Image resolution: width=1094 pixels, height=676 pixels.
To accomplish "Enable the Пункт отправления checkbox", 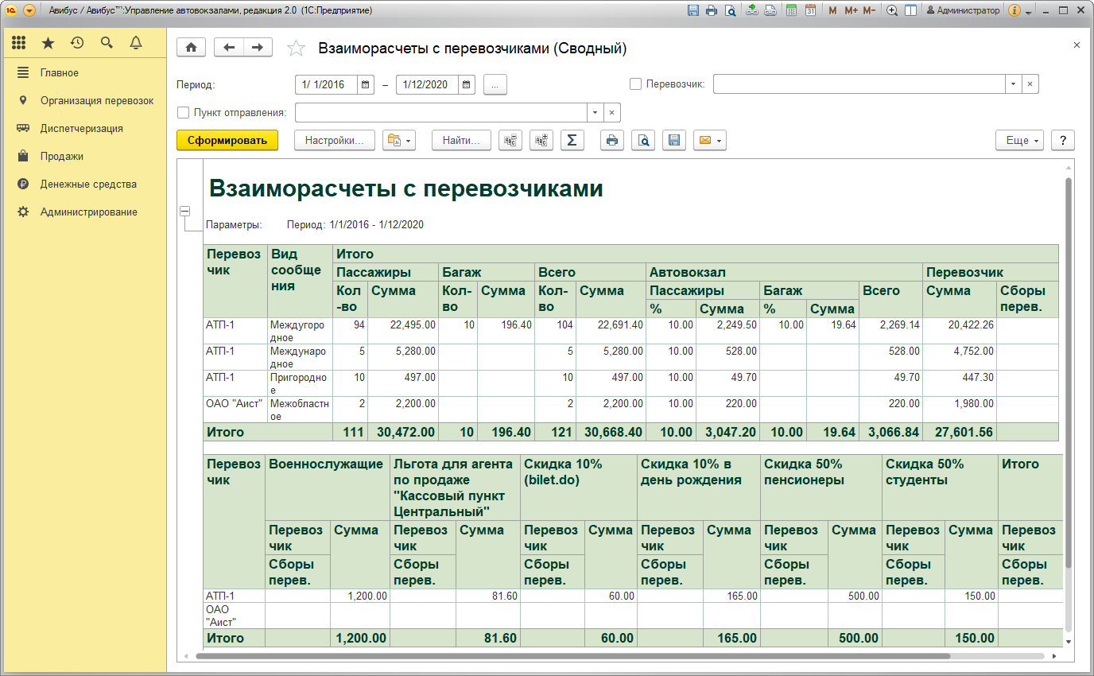I will (x=184, y=112).
